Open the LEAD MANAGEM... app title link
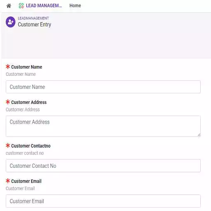Screen dimensions: 211x211 click(x=44, y=6)
